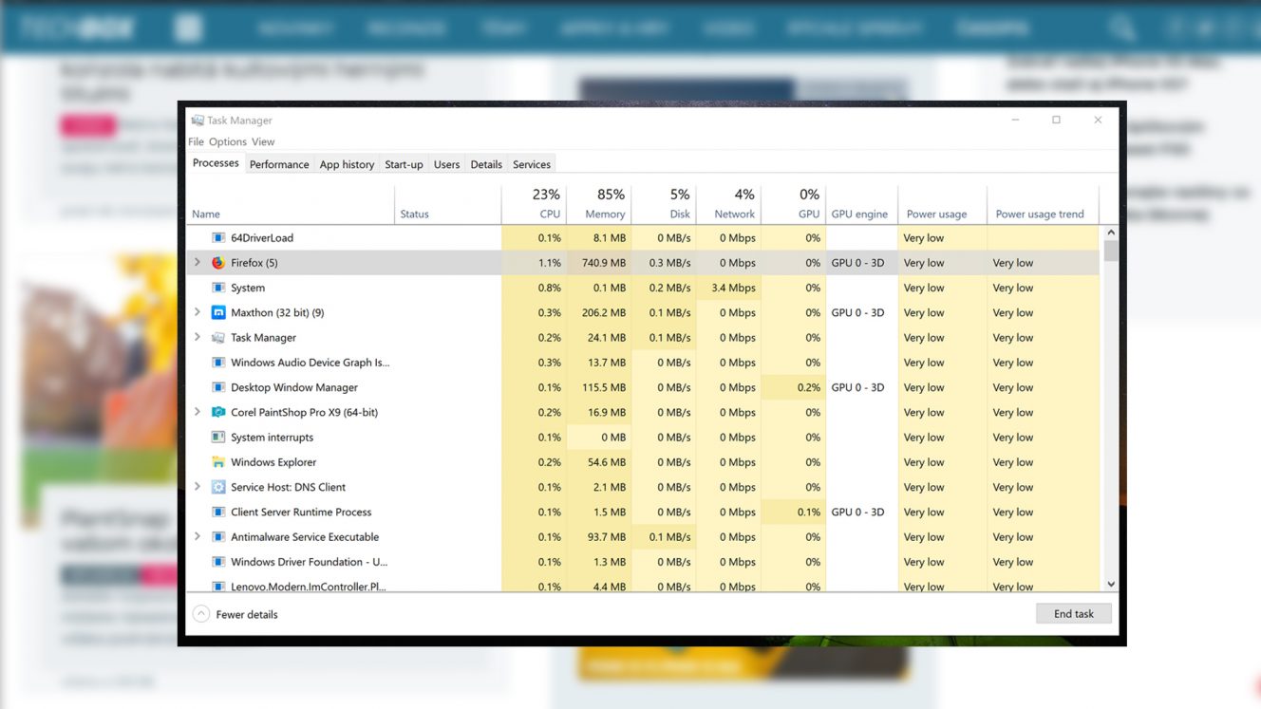Click the process list scrollbar thumb
1261x709 pixels.
[x=1111, y=251]
